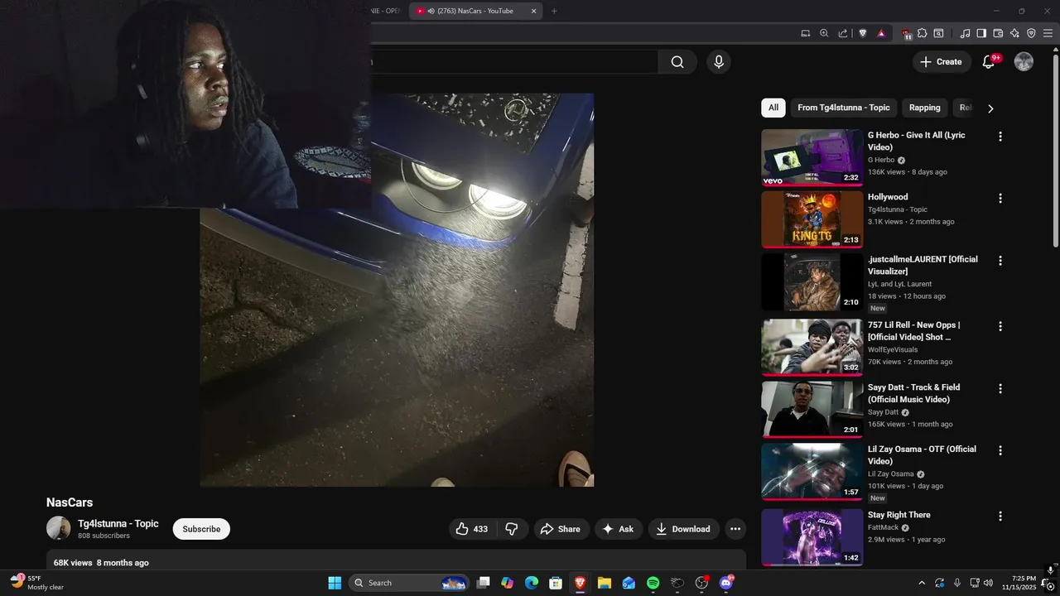The height and width of the screenshot is (596, 1060).
Task: Open the account avatar menu
Action: [1024, 62]
